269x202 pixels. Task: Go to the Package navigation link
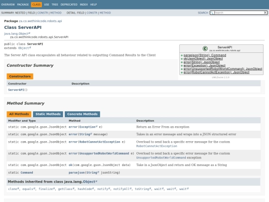coord(23,4)
